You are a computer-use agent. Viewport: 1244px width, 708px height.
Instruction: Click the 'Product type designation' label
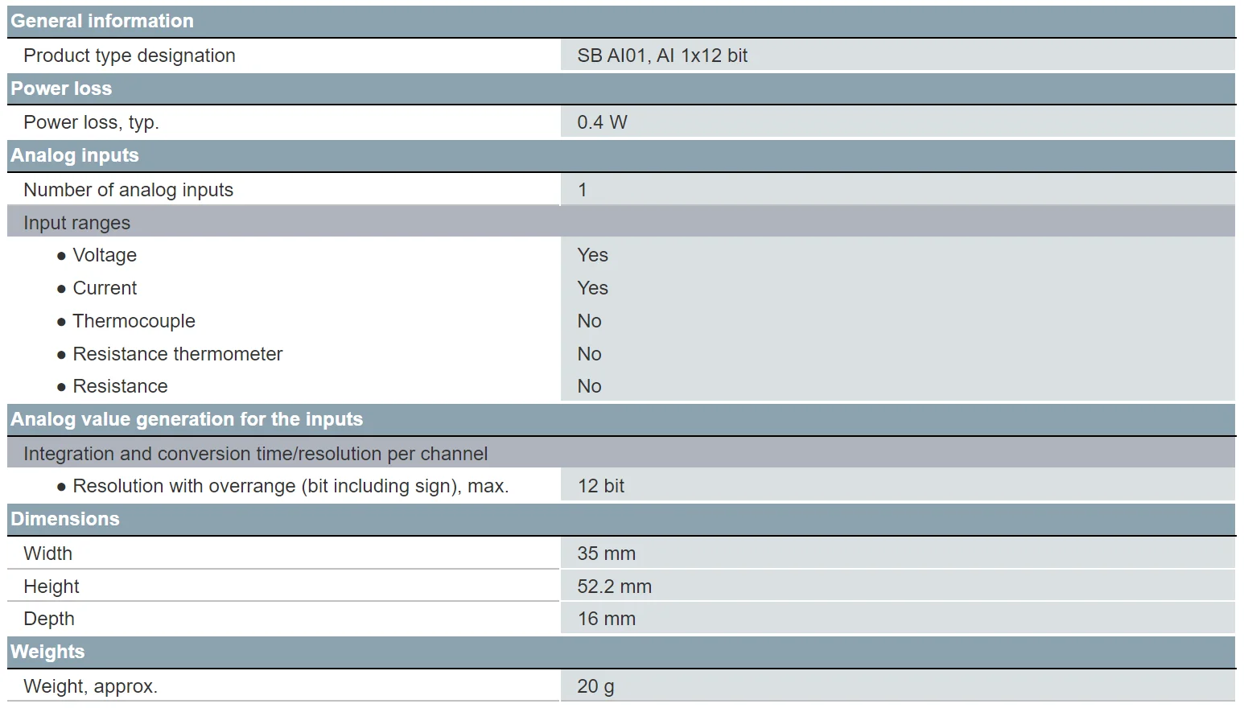click(130, 56)
